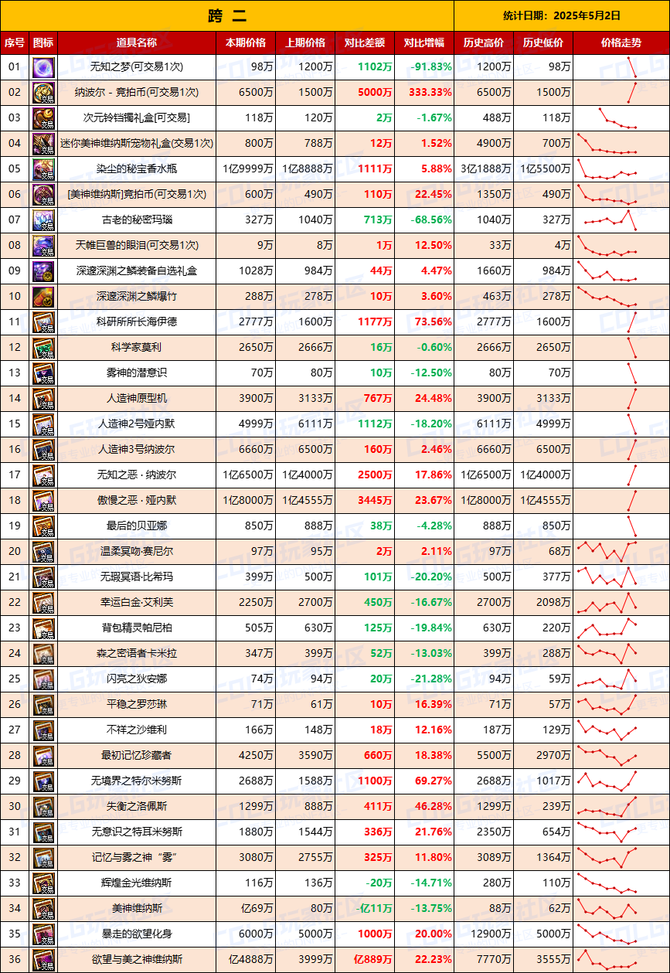Click the 跨 二 title bar
Image resolution: width=670 pixels, height=973 pixels.
227,15
